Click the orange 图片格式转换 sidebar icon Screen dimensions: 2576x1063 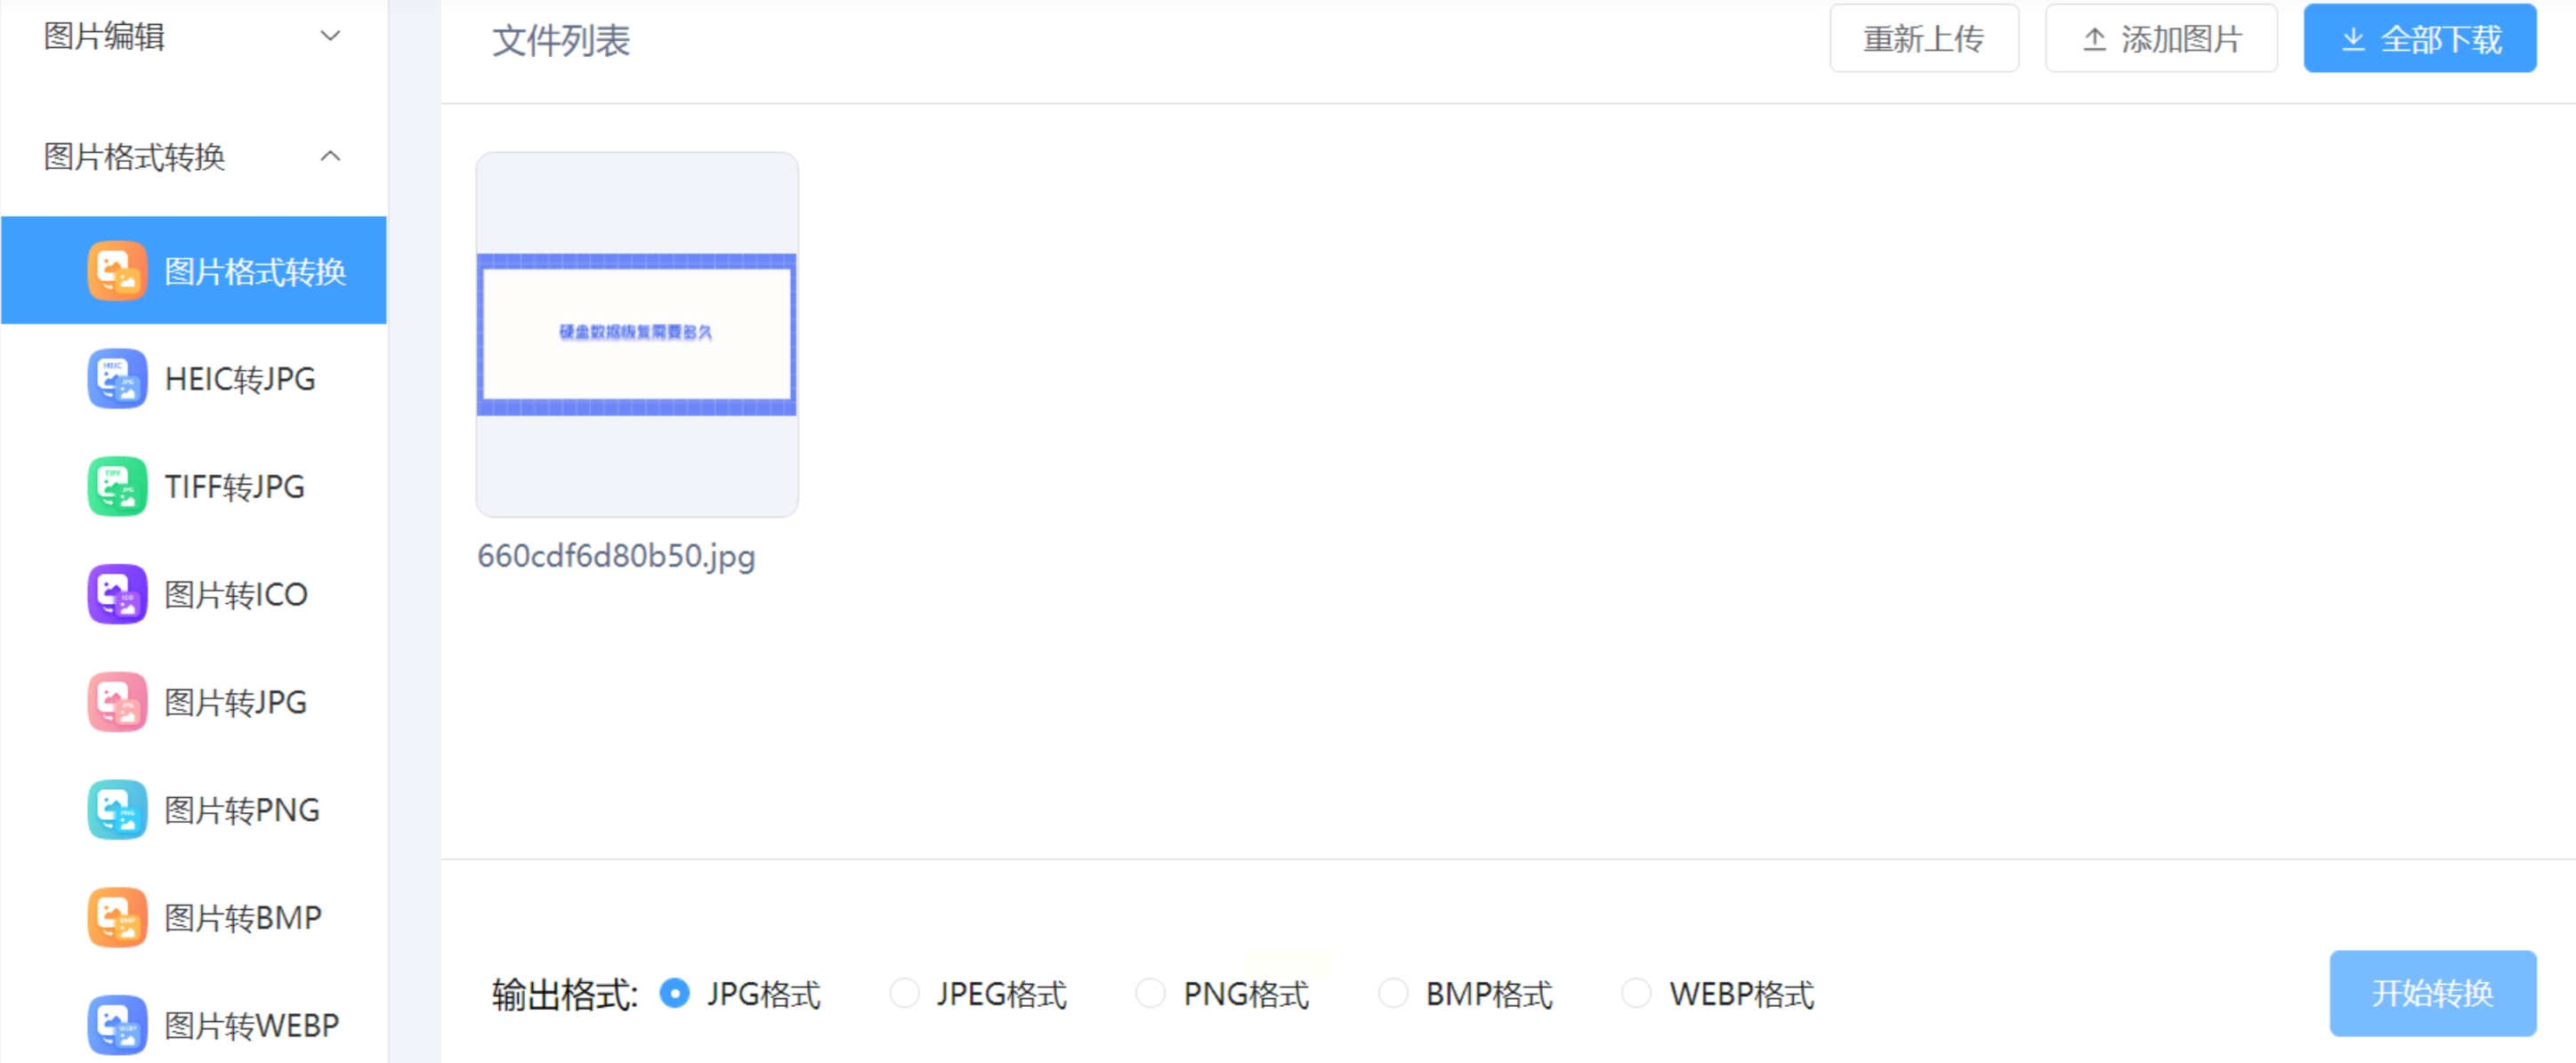117,270
